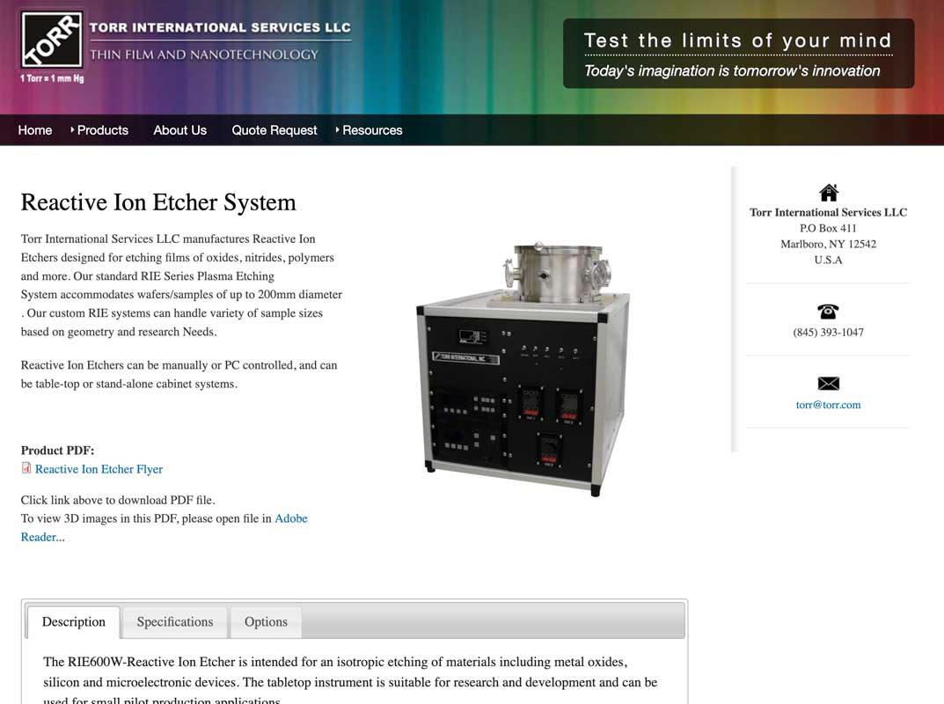The height and width of the screenshot is (704, 944).
Task: Navigate to the Quote Request page
Action: 274,129
